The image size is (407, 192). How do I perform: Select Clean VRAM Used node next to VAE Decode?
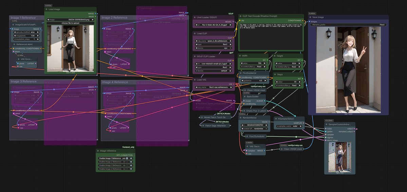pos(292,149)
